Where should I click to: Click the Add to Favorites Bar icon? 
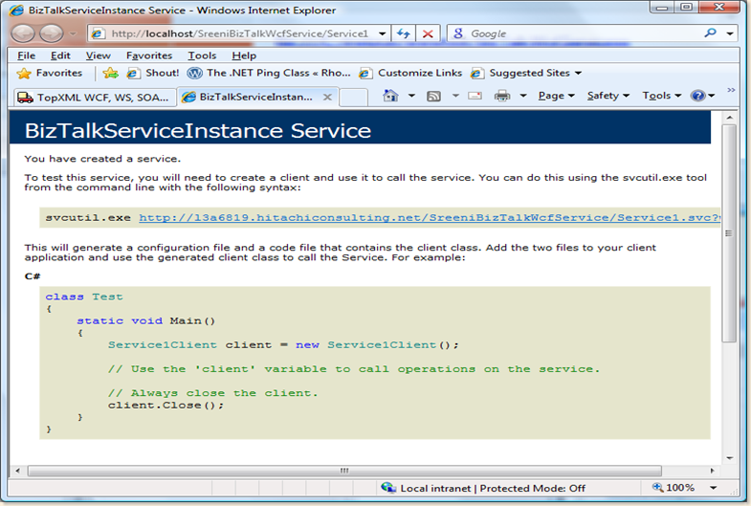tap(111, 73)
